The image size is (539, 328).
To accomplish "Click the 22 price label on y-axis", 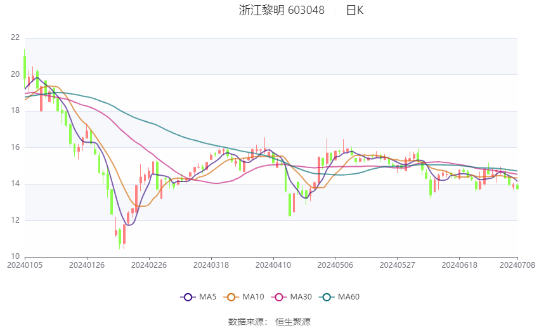I will (15, 37).
